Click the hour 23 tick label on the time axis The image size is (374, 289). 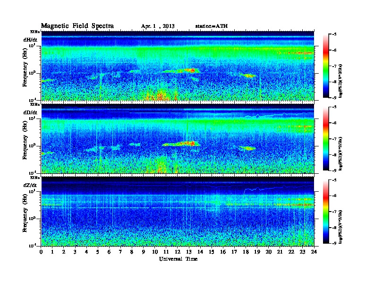303,252
